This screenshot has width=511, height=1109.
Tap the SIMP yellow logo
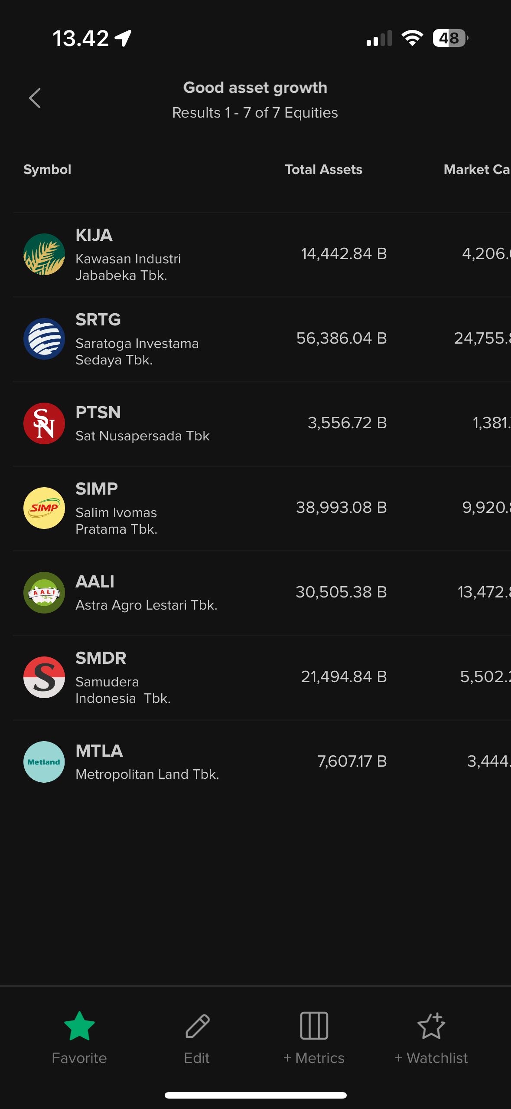click(44, 508)
